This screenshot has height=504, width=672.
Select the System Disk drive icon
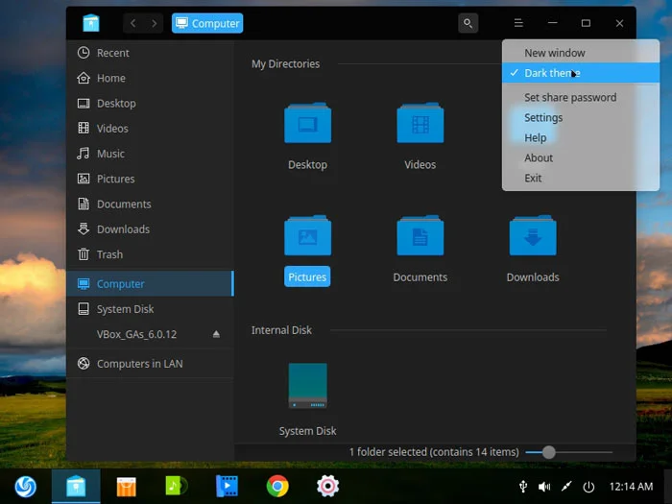[307, 386]
